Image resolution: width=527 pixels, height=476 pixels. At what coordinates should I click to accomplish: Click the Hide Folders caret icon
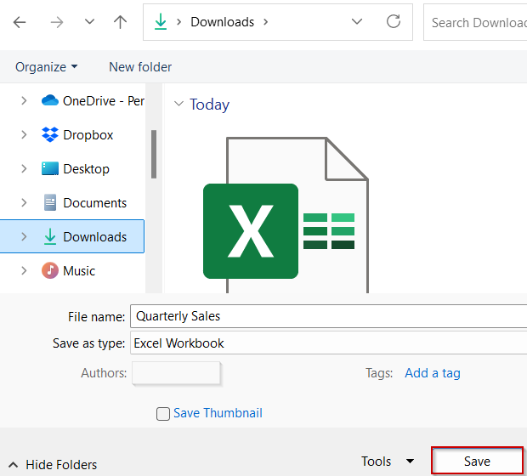tap(13, 465)
